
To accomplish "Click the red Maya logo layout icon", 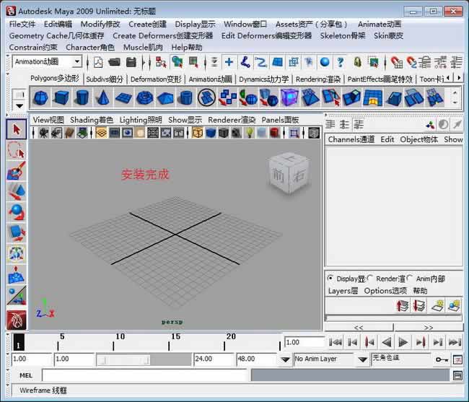I will 17,320.
